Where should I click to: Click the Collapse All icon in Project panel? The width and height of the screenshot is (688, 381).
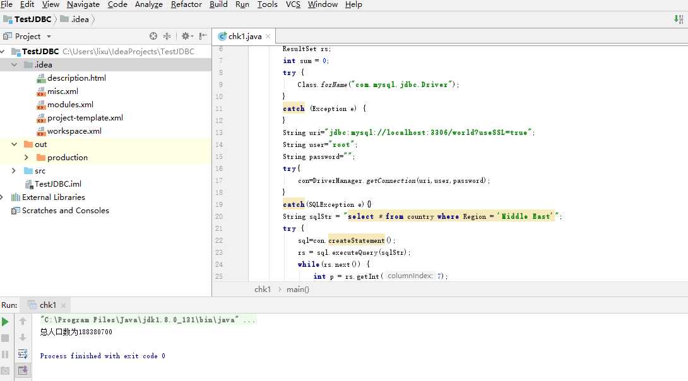pos(167,36)
